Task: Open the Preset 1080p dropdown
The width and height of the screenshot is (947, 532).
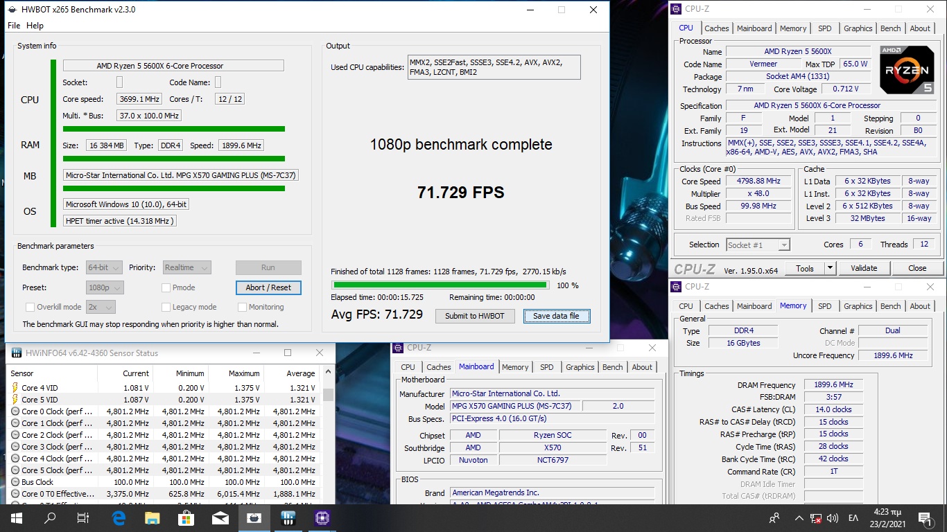Action: tap(105, 287)
